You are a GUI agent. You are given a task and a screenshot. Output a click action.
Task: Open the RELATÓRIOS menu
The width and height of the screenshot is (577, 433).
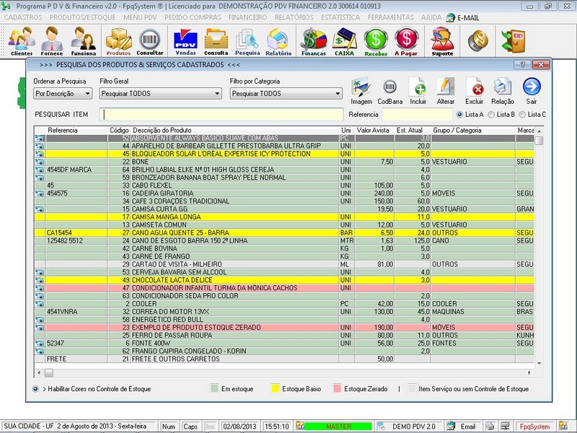294,16
